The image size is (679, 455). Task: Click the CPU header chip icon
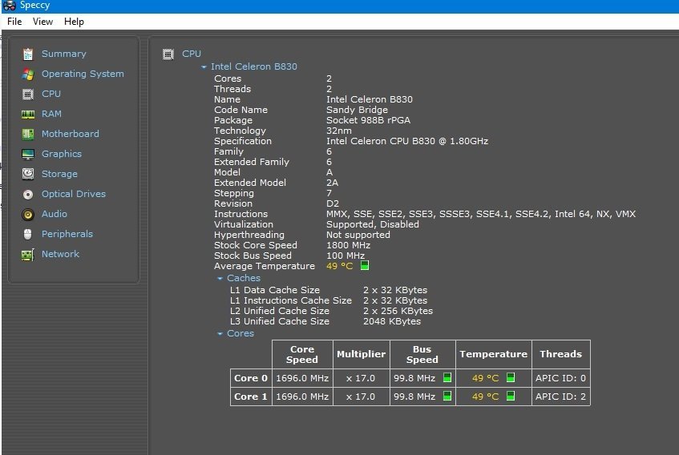(x=168, y=54)
